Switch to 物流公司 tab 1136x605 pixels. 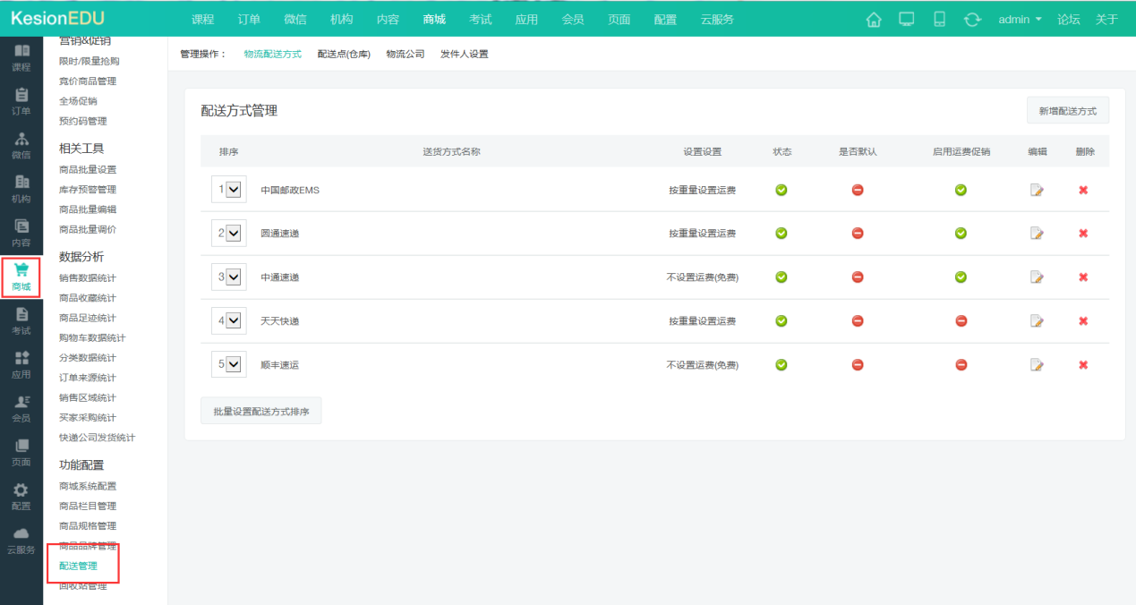[405, 55]
